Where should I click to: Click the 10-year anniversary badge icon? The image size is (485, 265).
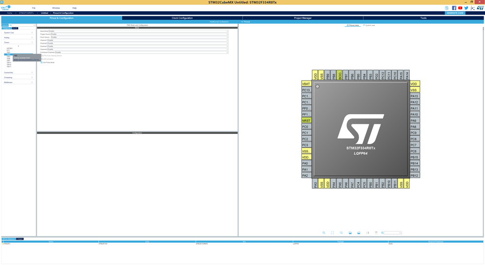click(x=447, y=8)
